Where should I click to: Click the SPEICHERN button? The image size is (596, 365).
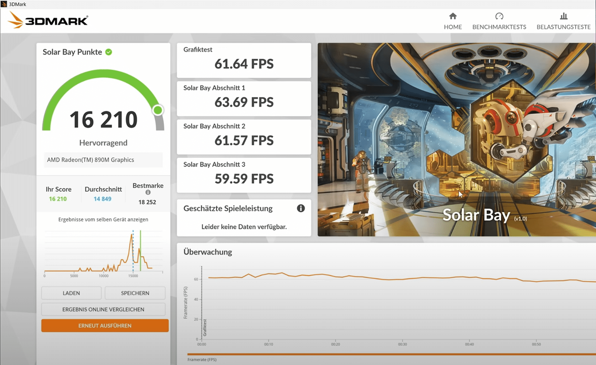point(135,293)
